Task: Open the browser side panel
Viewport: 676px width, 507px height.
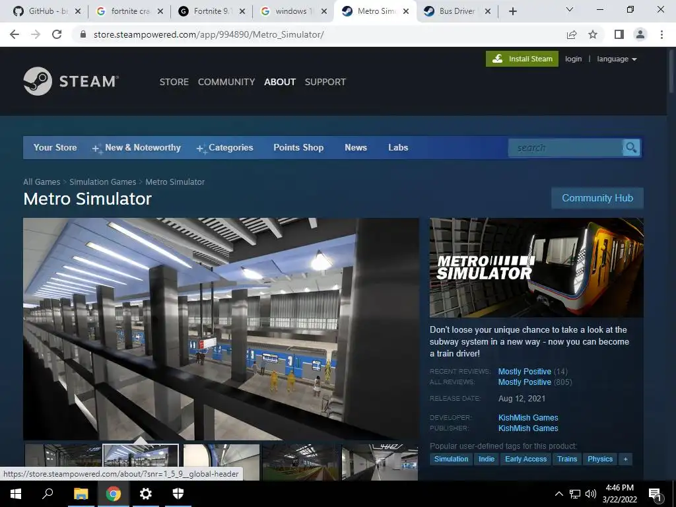Action: 619,34
